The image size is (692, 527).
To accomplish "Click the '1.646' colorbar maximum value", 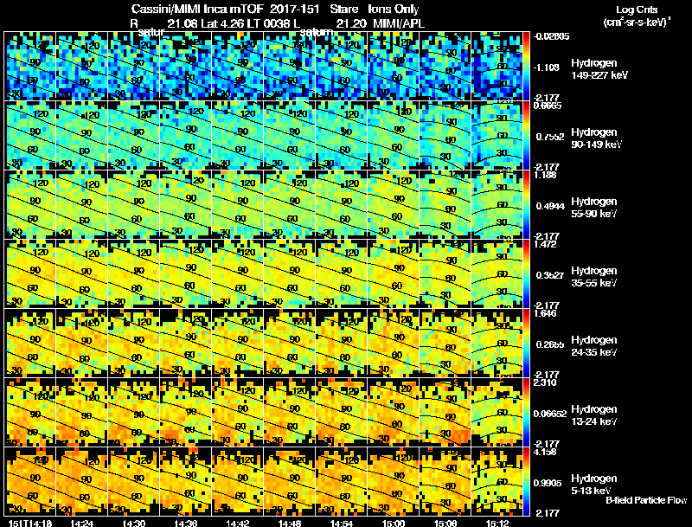I will pos(546,313).
